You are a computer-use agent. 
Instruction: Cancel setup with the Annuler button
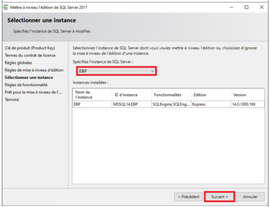pyautogui.click(x=250, y=197)
